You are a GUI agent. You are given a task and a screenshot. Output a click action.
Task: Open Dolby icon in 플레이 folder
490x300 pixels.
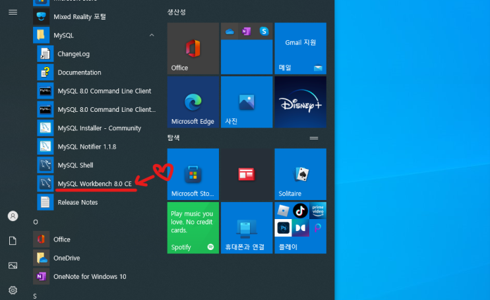click(300, 228)
